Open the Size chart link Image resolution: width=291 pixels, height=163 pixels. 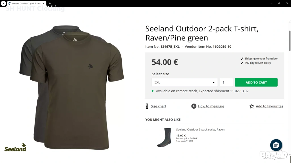[x=158, y=106]
